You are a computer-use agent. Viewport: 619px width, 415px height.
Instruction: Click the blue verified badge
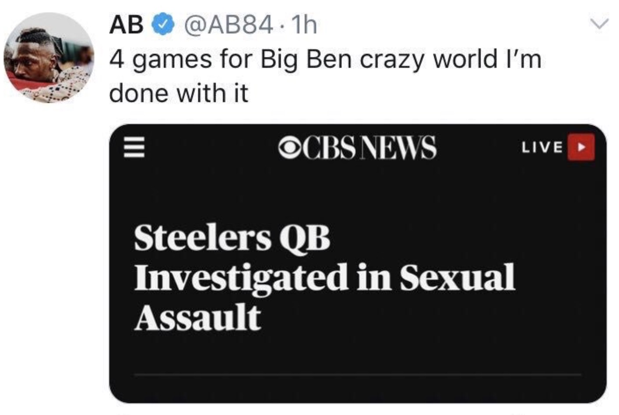[x=162, y=26]
